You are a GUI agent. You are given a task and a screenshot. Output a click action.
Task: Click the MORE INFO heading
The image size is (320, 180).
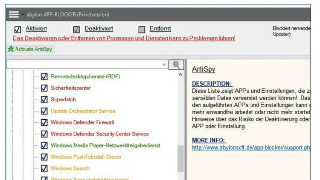point(209,140)
